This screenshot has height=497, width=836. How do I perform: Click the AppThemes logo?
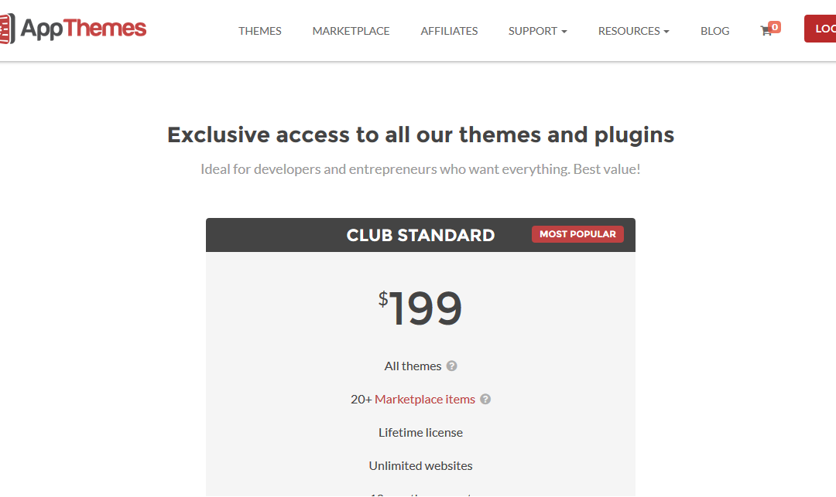tap(73, 29)
